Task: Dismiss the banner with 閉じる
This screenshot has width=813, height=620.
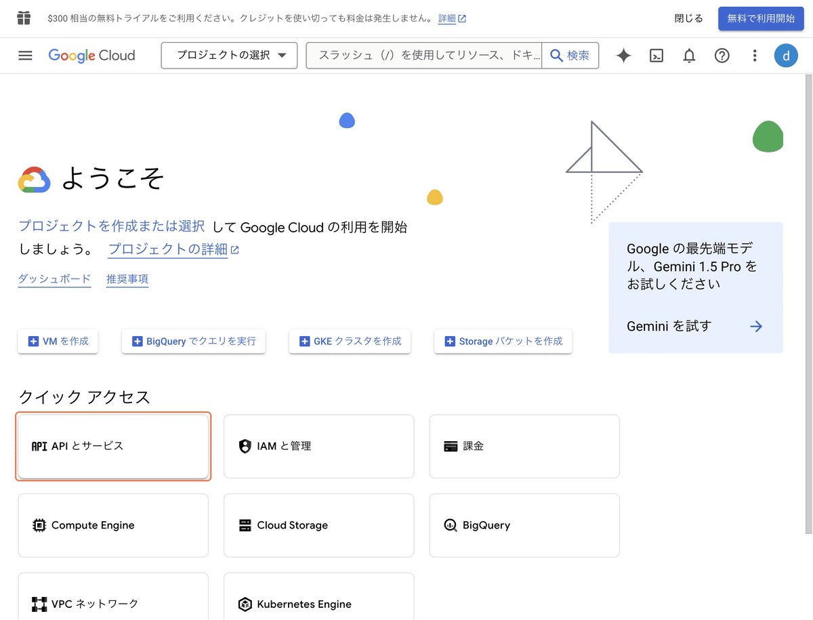Action: 688,18
